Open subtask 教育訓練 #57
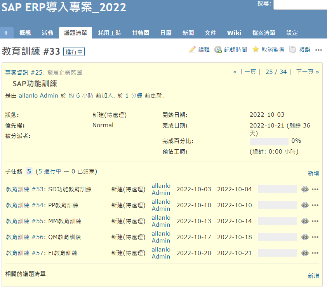The width and height of the screenshot is (327, 292). click(x=24, y=253)
